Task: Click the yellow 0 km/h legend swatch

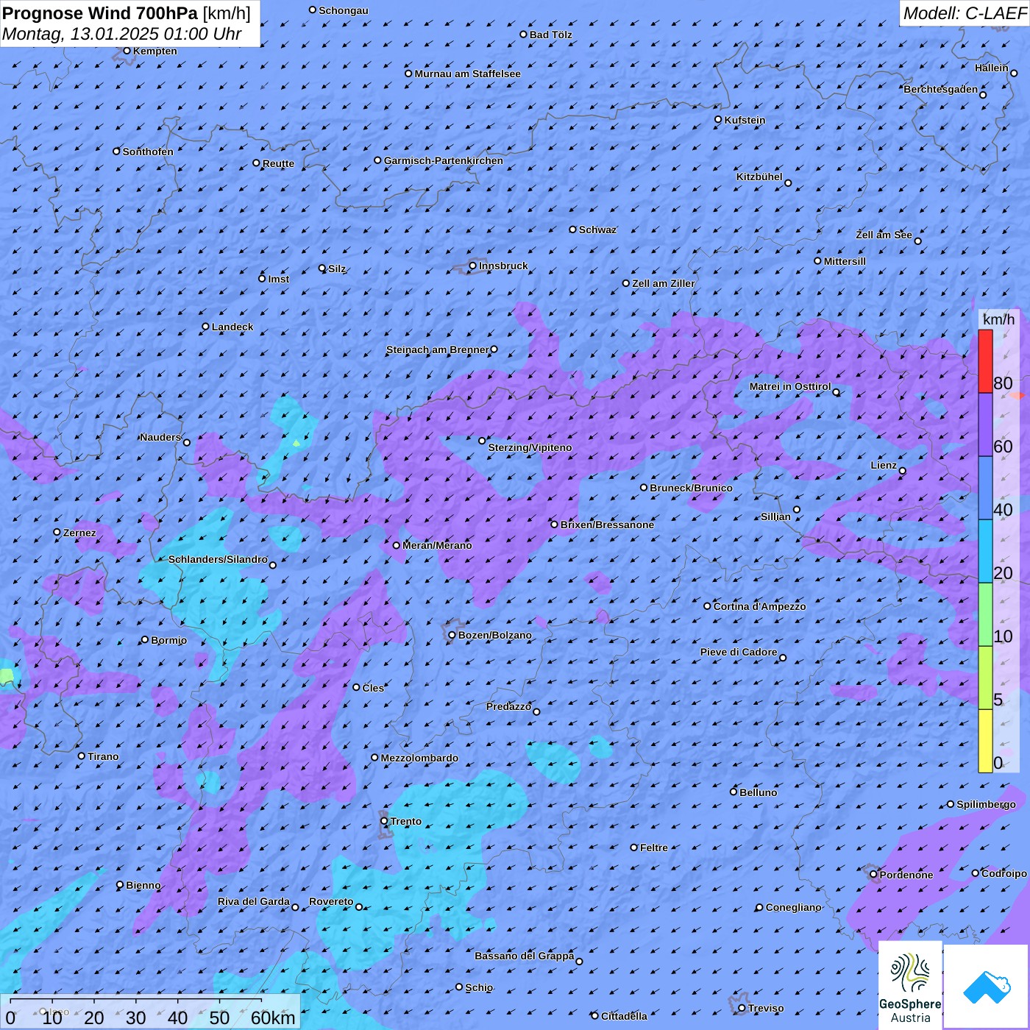Action: pyautogui.click(x=985, y=741)
